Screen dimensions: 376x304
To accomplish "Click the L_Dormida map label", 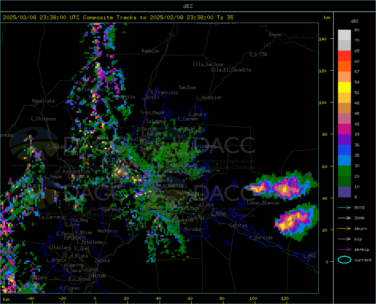I will [261, 238].
